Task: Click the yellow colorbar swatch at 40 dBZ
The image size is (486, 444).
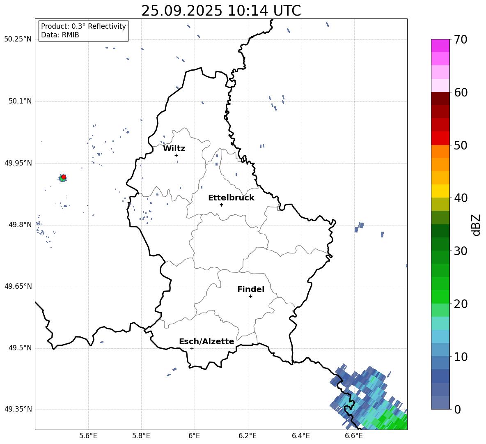Action: [x=440, y=191]
